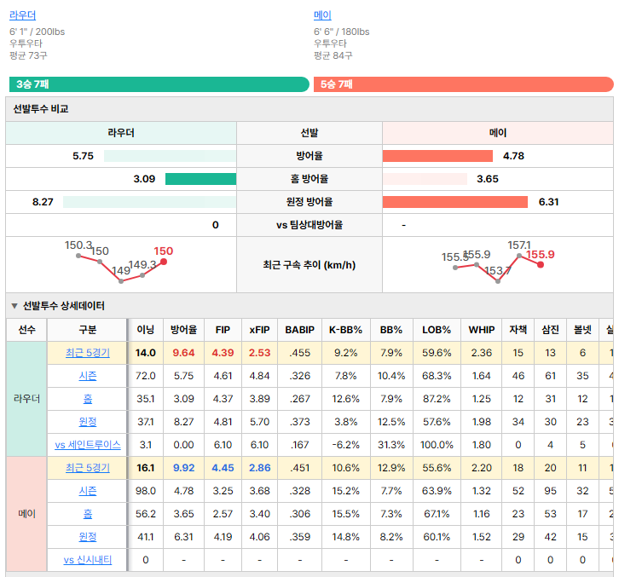This screenshot has width=619, height=577.
Task: Click 라우더's recent FIP value 4.39
Action: click(223, 353)
